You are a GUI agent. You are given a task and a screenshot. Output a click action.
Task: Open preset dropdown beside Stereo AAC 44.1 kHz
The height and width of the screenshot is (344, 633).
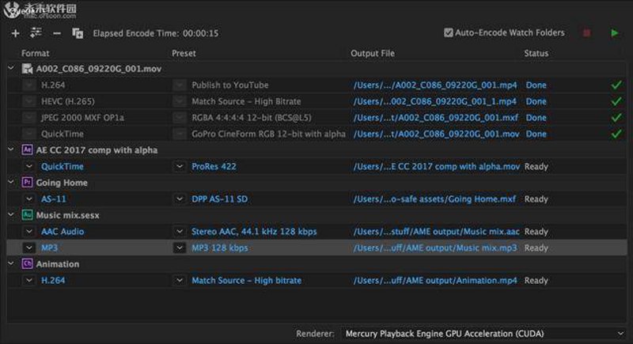[x=180, y=232]
